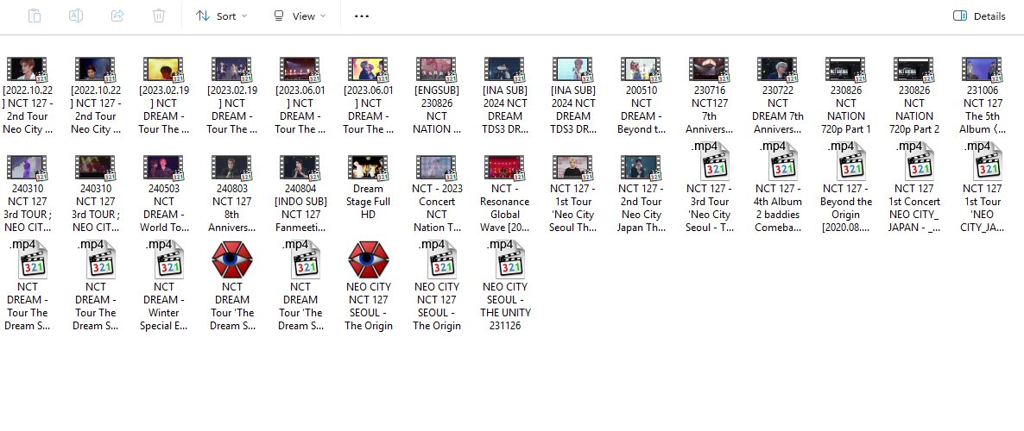1024x431 pixels.
Task: Click red eye icon of NEO CITY NCT 127 SEOUL - The Origin
Action: 369,259
